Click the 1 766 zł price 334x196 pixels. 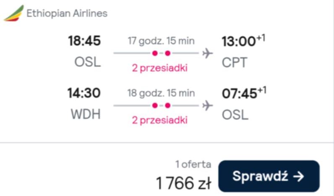(x=184, y=183)
